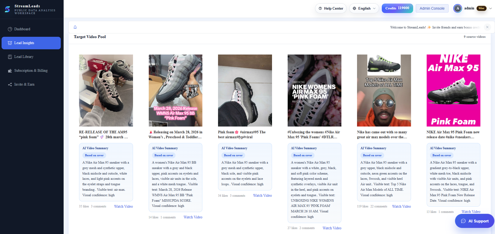Click title 'Releasing on March 28, 2026 in Women's'

pos(175,135)
